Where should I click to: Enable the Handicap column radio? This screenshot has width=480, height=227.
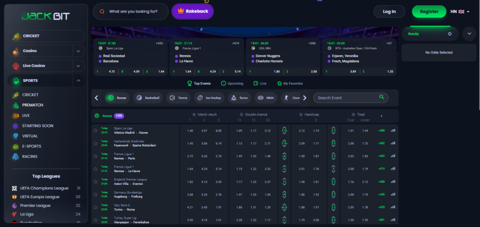[300, 114]
